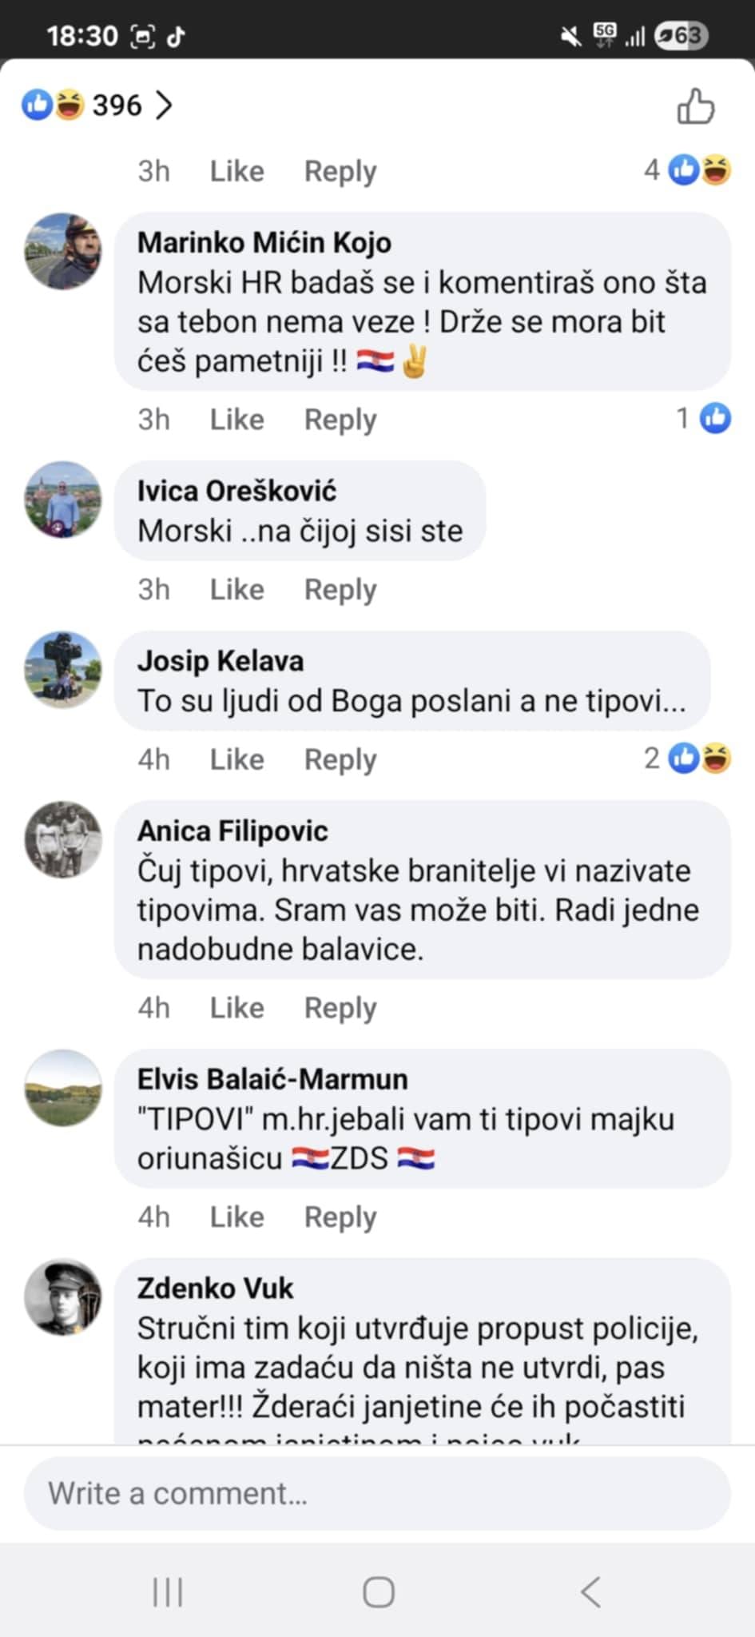Like Elvis Balaić-Marmun's comment
Screen dimensions: 755x1637
(236, 1217)
